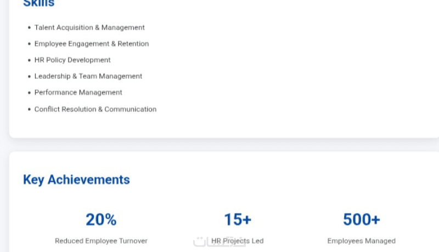Click the Reduced Employee Turnover label

pyautogui.click(x=101, y=240)
